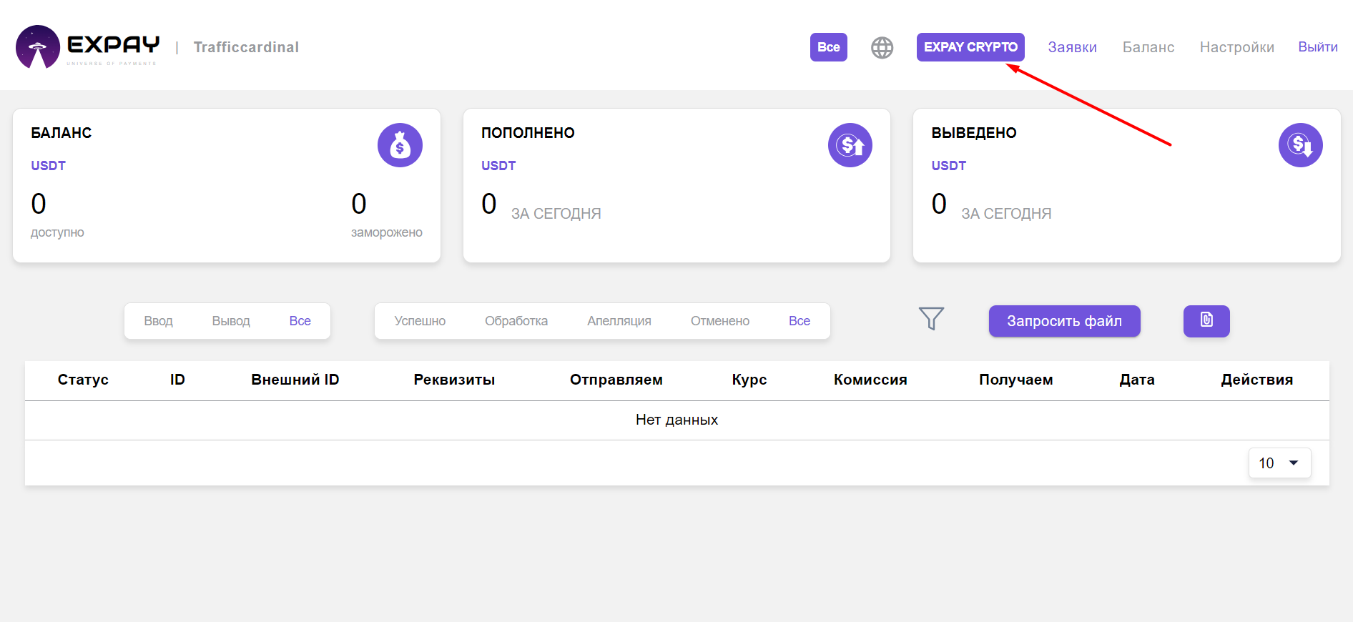Image resolution: width=1353 pixels, height=622 pixels.
Task: Click the balance money bag icon
Action: (x=400, y=145)
